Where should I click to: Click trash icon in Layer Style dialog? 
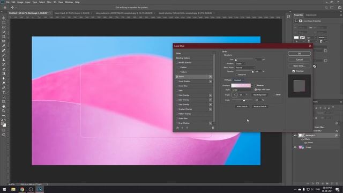(213, 128)
